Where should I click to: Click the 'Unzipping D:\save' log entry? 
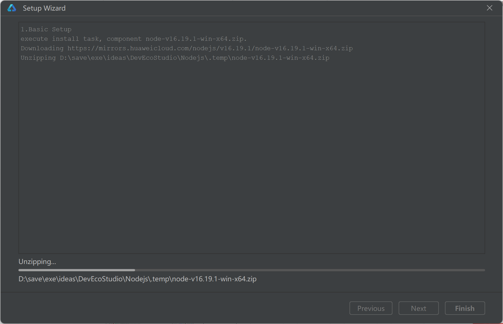point(175,58)
